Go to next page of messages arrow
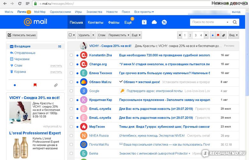Viewport: 249px width, 160px height. tap(206, 35)
